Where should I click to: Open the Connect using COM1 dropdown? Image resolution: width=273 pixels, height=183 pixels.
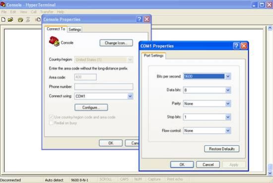(130, 96)
